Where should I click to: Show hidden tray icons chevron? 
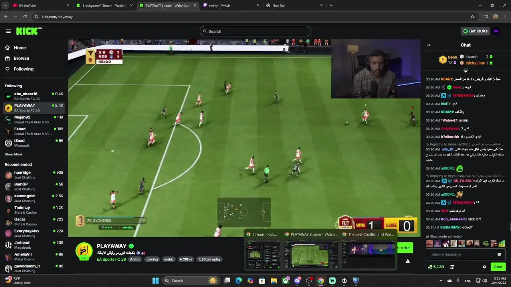pyautogui.click(x=441, y=281)
